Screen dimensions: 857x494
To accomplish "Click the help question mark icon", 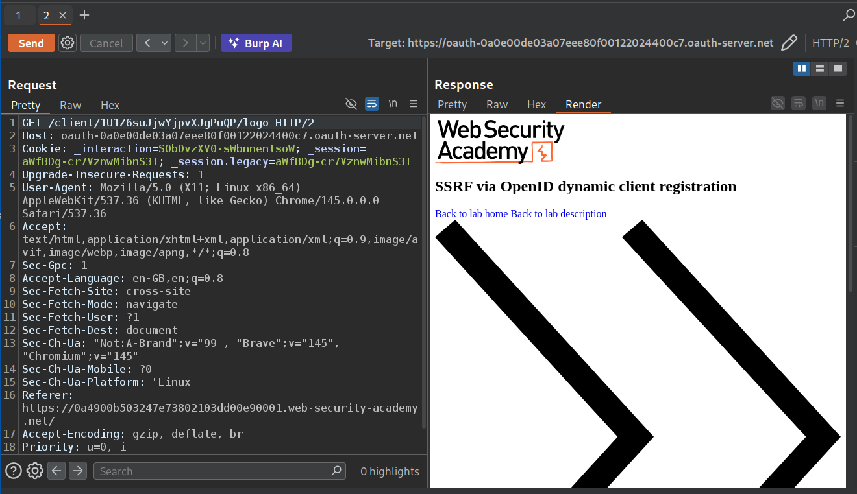I will click(x=14, y=471).
